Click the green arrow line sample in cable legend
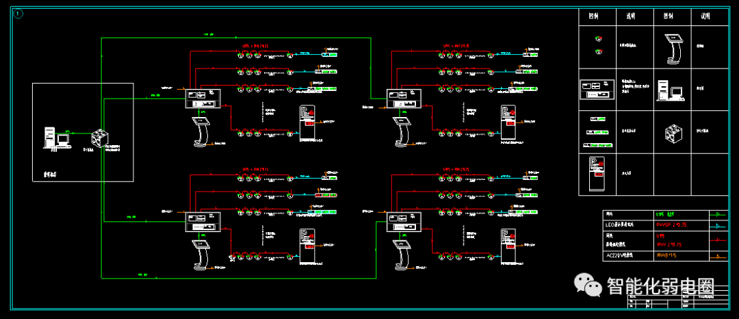This screenshot has width=739, height=319. [719, 214]
